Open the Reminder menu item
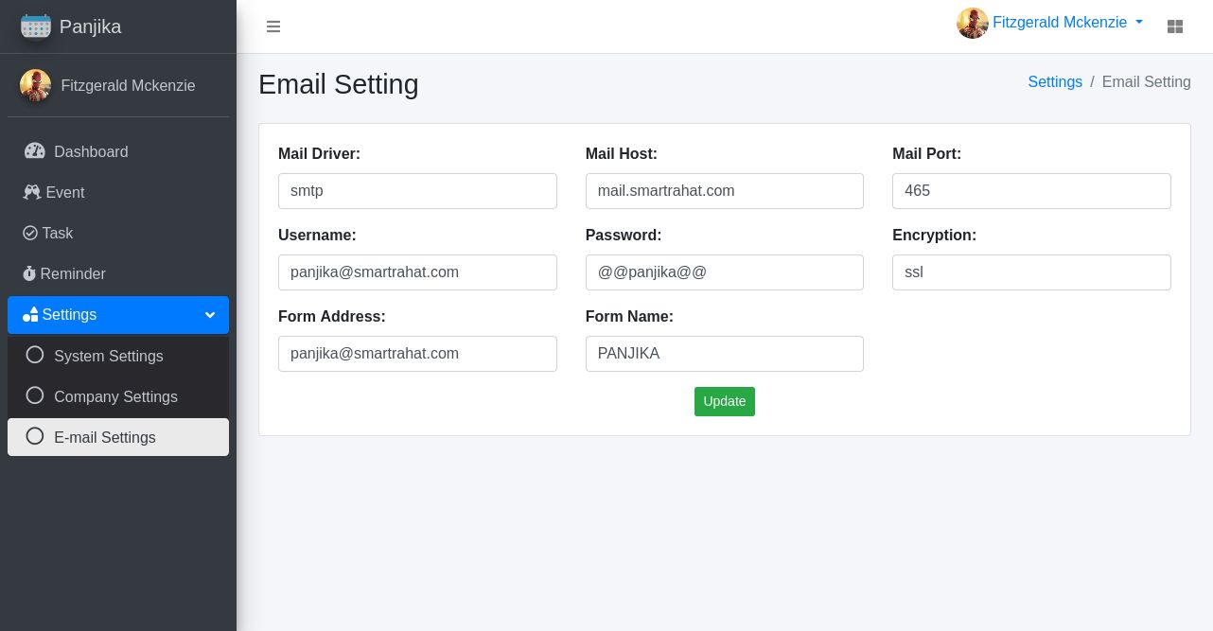This screenshot has height=631, width=1213. click(73, 273)
